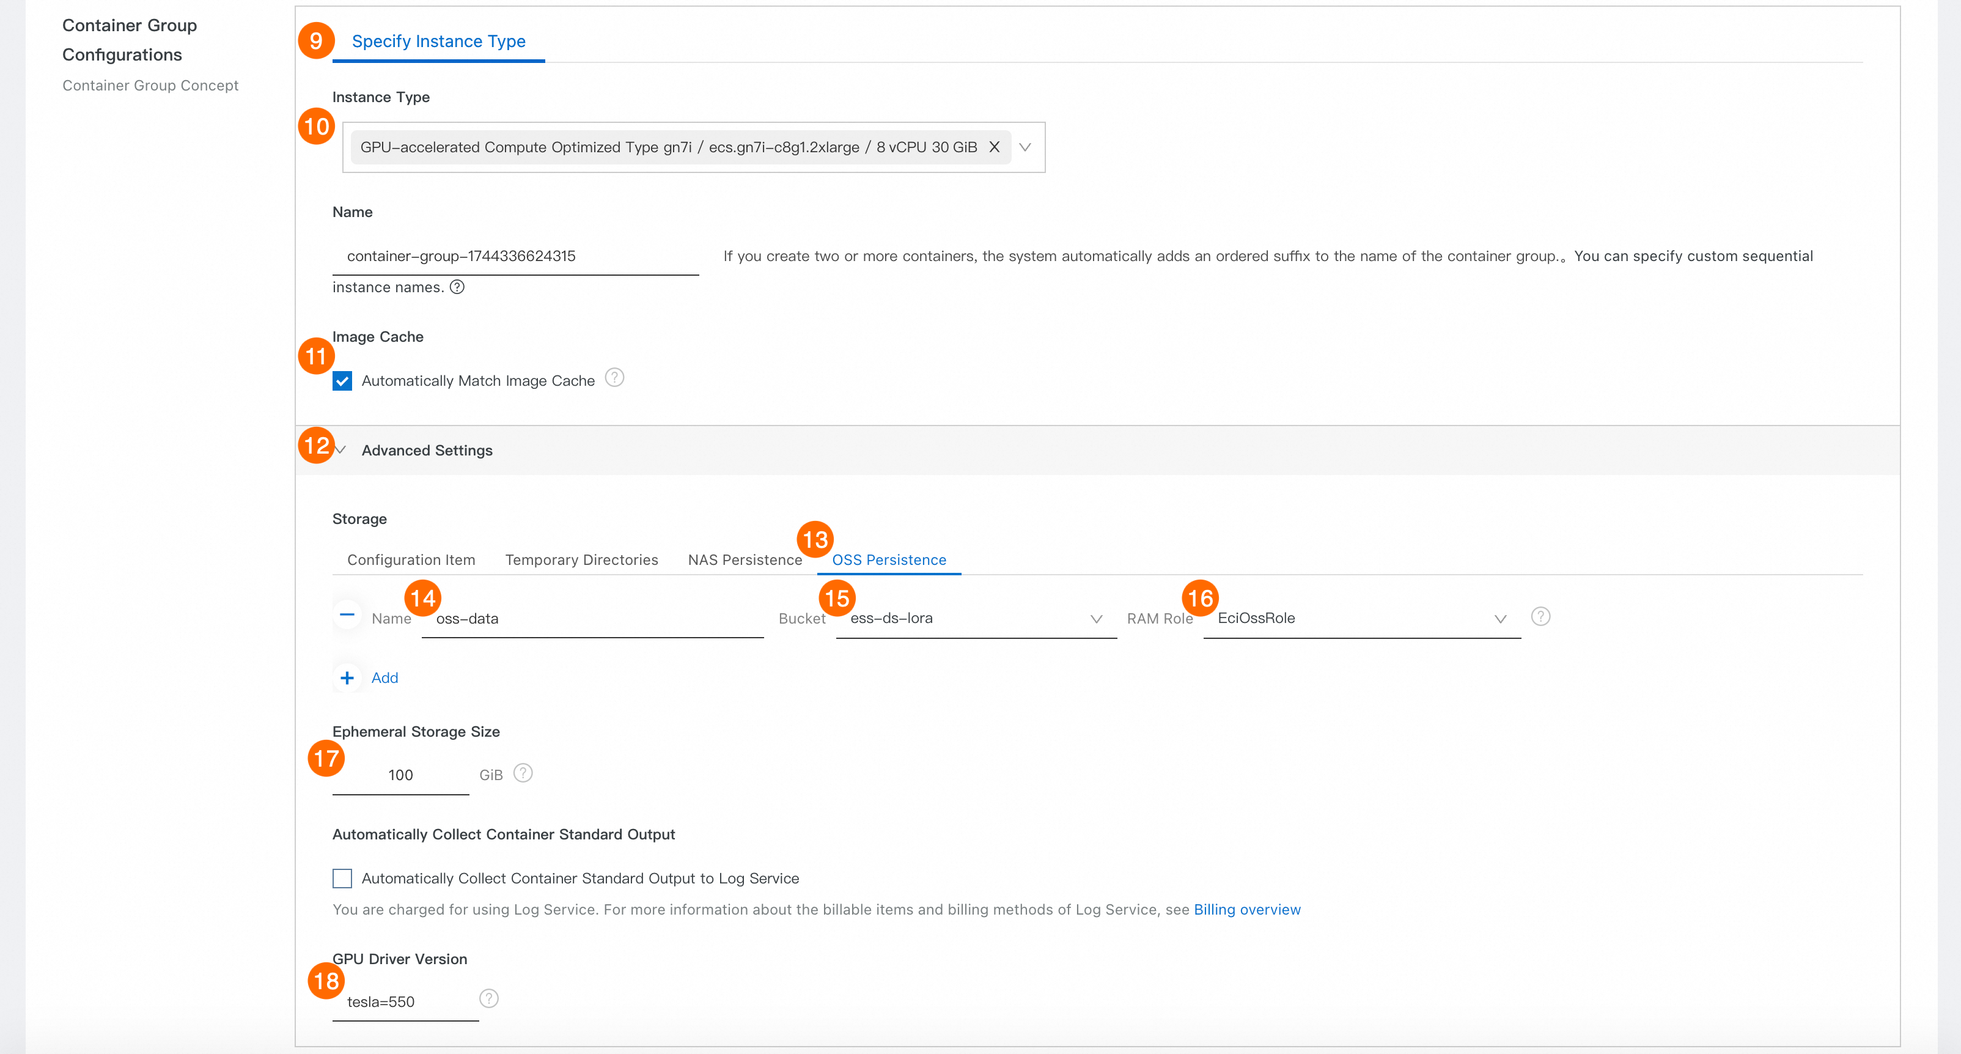Click plus icon to add OSS storage

tap(347, 678)
